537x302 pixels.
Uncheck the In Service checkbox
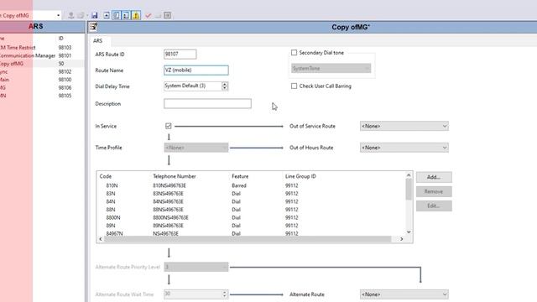(168, 126)
